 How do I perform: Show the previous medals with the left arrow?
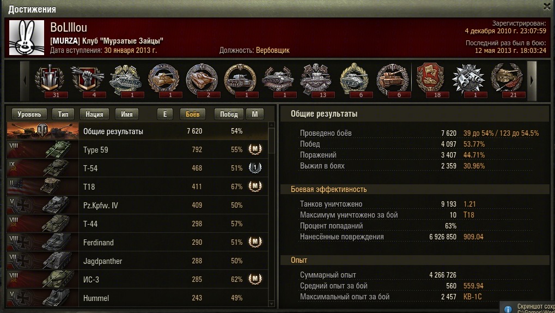[25, 81]
